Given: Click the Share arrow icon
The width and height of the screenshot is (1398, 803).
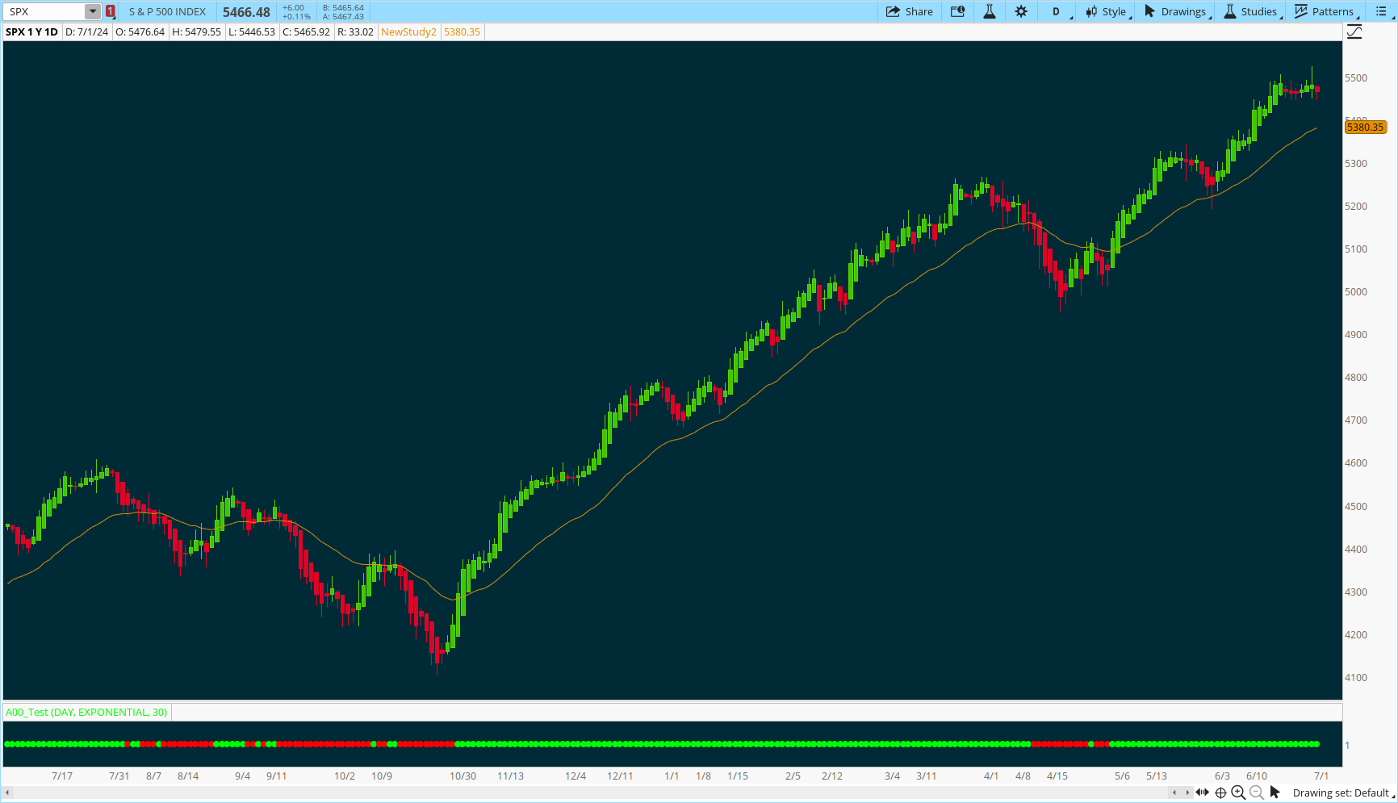Looking at the screenshot, I should point(893,11).
